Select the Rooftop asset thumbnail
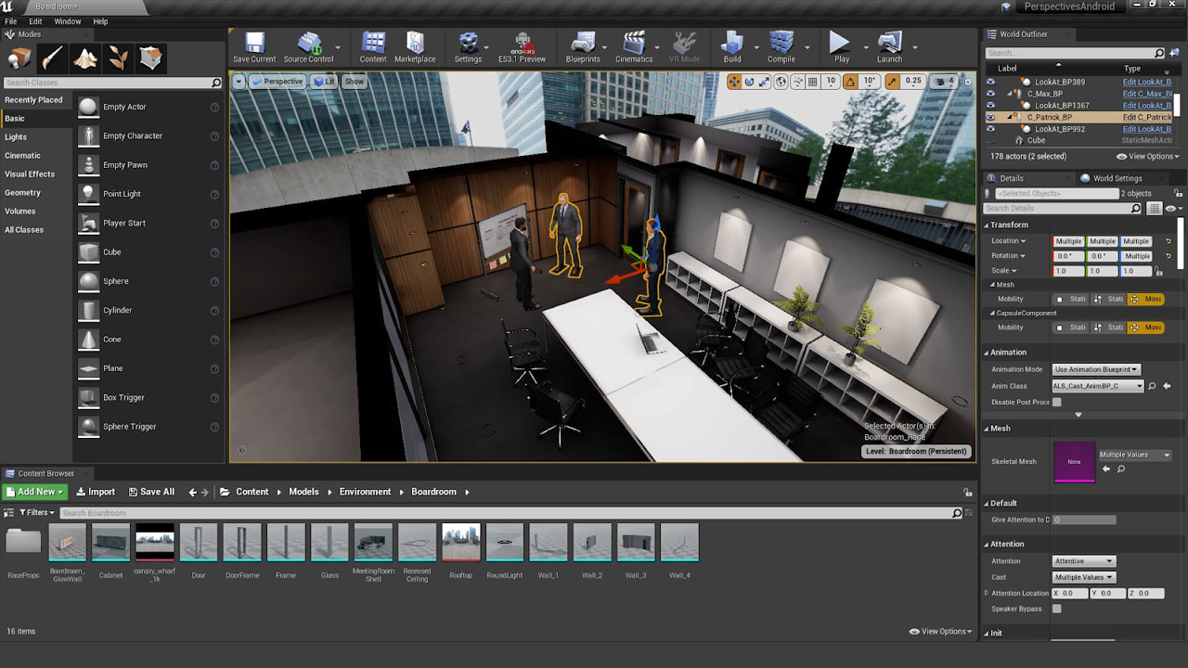This screenshot has width=1188, height=668. (461, 543)
